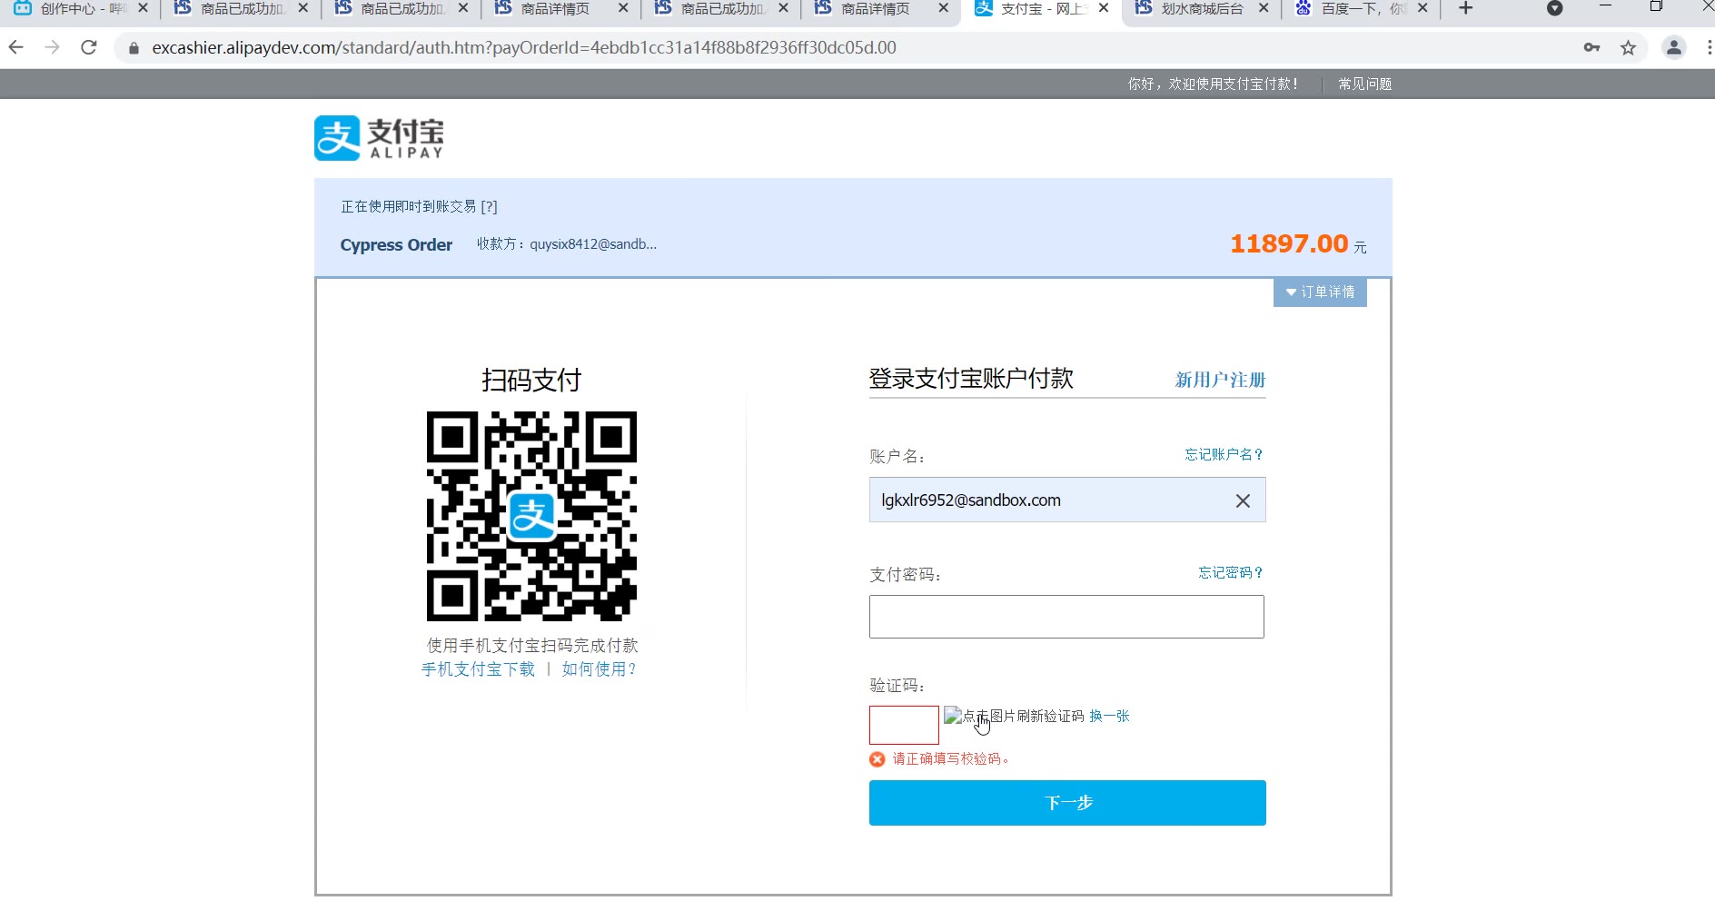Screen dimensions: 1715x901
Task: Open the saved passwords key icon
Action: pos(1591,47)
